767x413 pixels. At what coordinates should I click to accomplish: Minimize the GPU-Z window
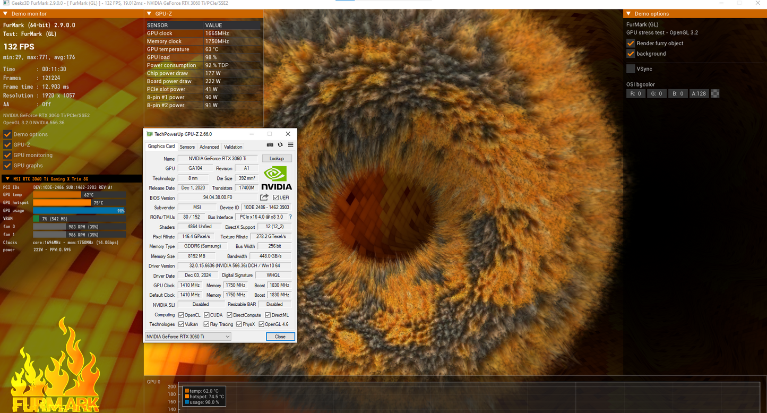[x=252, y=134]
